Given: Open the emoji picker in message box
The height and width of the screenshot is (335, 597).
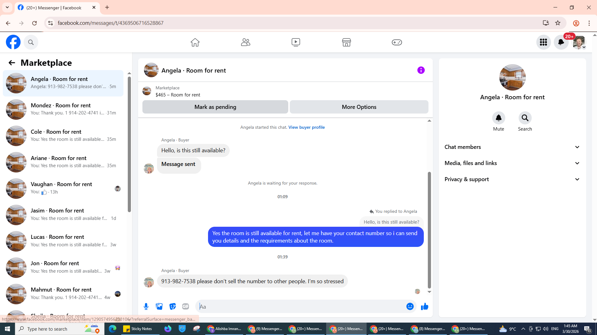Looking at the screenshot, I should coord(410,306).
